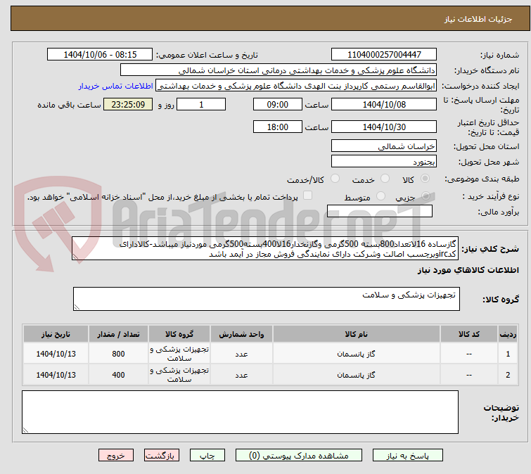Toggle the Islamic treasury payment checkbox
The image size is (531, 474).
click(x=307, y=196)
